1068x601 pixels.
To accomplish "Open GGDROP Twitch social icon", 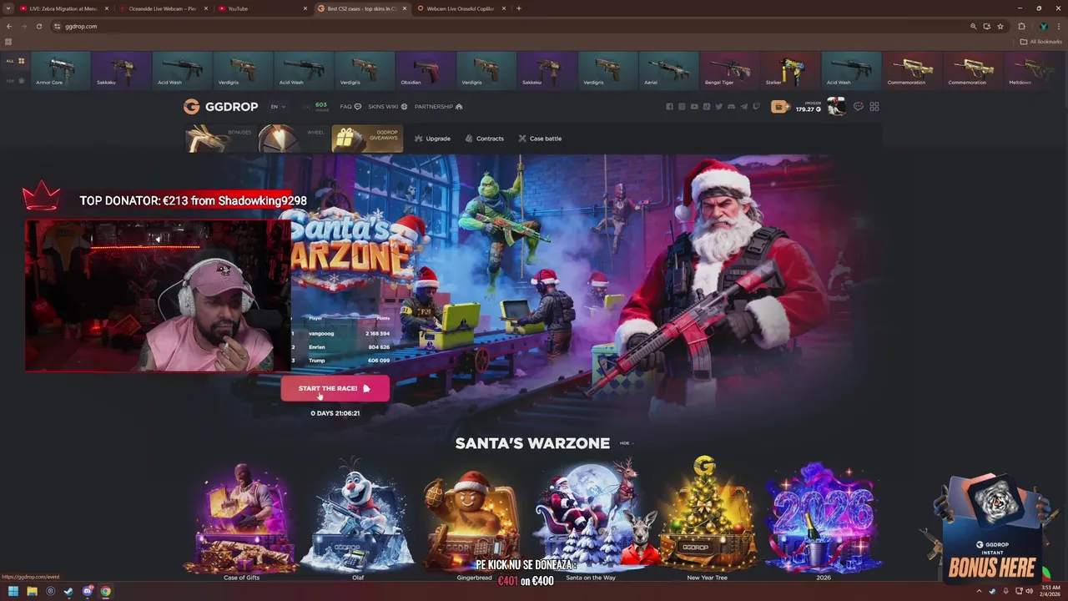I will [x=757, y=107].
